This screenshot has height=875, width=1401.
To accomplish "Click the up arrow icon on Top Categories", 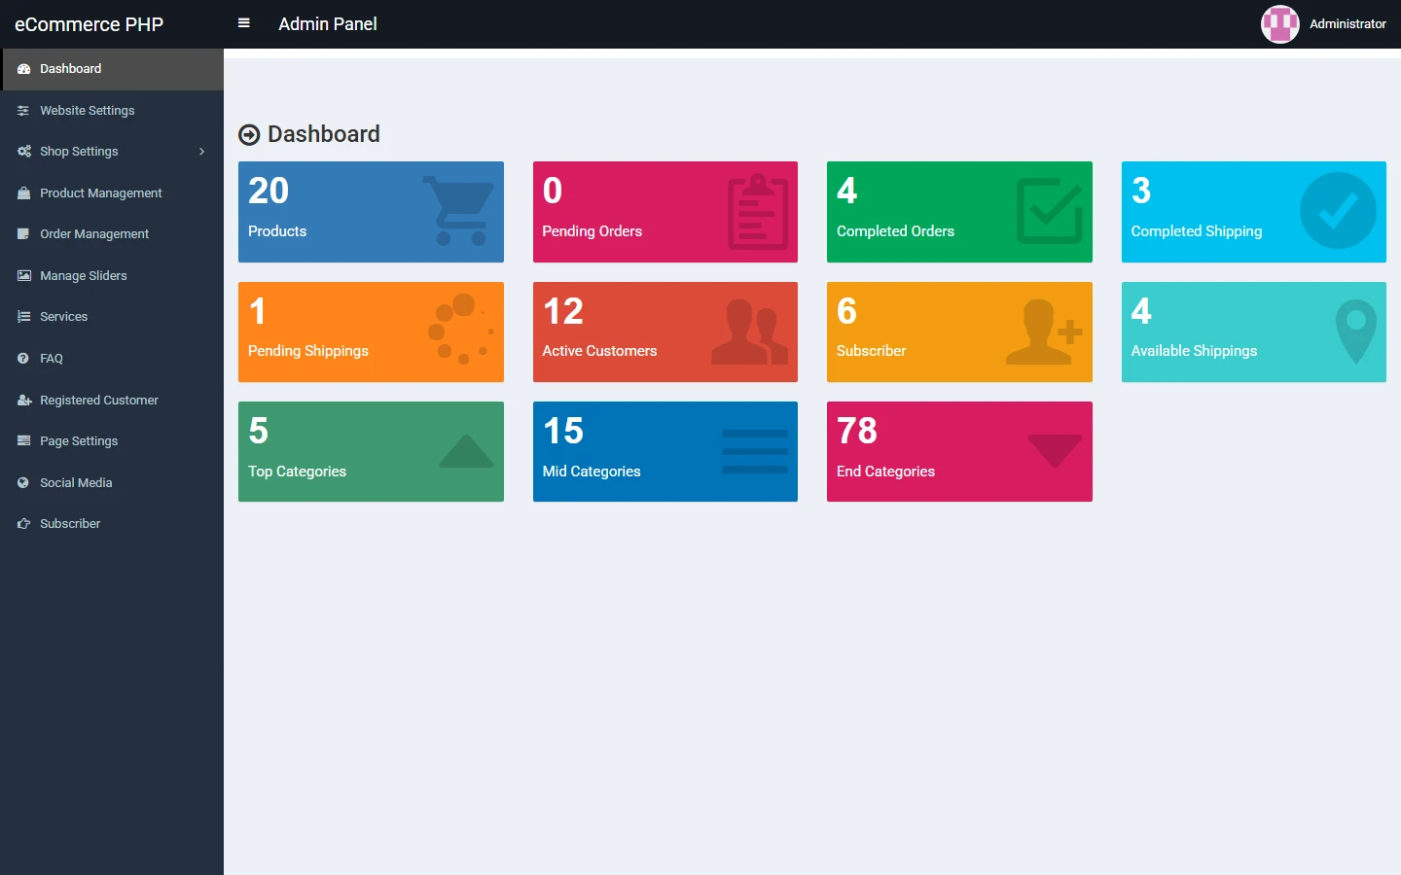I will 467,451.
